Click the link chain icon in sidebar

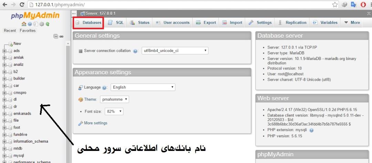coord(61,36)
